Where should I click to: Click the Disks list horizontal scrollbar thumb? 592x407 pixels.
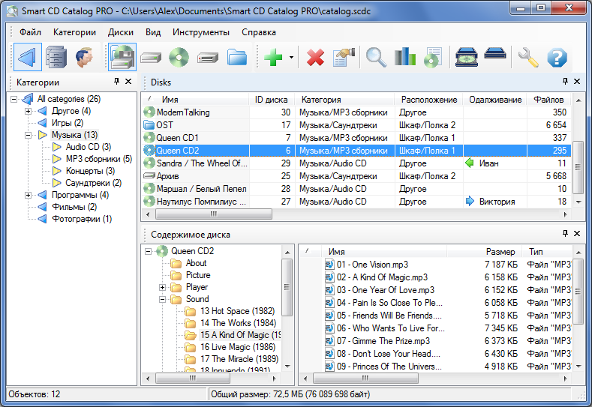click(x=214, y=214)
